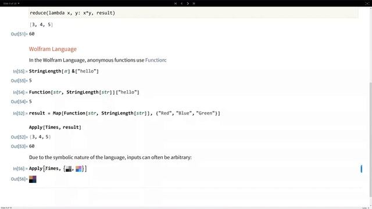Open the slide number dropdown
Viewport: 372px width, 209px height.
tap(11, 3)
